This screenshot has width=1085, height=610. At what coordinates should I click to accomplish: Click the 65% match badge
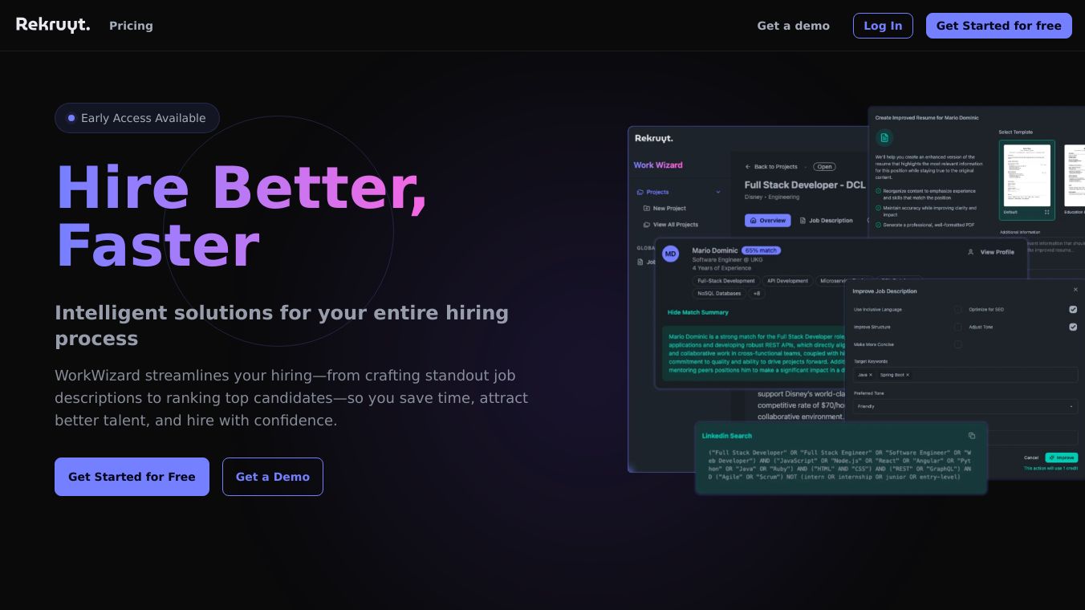click(x=761, y=250)
